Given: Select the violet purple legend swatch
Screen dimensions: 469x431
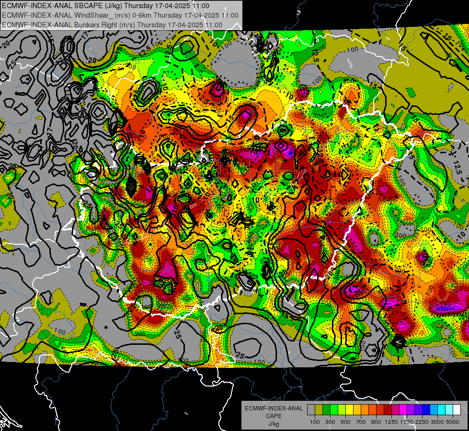Looking at the screenshot, I should click(411, 410).
